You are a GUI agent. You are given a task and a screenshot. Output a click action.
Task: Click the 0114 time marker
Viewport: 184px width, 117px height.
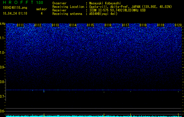(73, 25)
